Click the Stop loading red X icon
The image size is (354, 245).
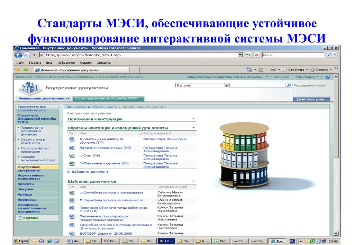pos(257,55)
